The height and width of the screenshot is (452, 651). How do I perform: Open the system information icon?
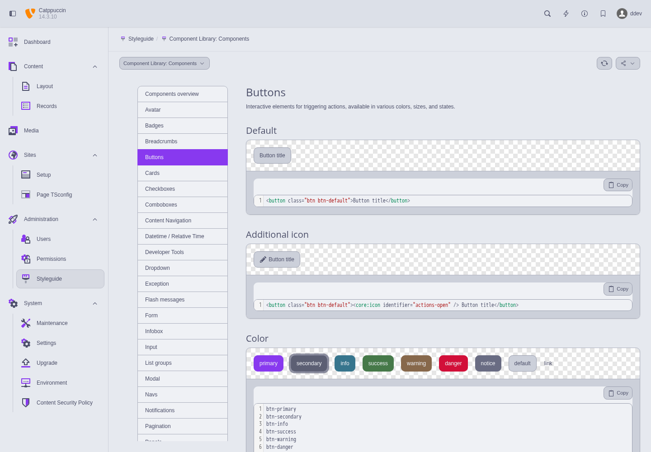pyautogui.click(x=585, y=14)
